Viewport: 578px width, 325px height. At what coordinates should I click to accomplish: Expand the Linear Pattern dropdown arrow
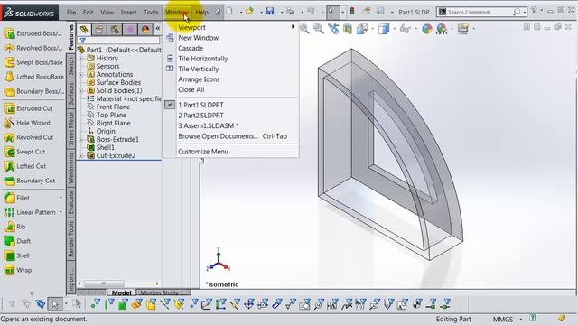tap(61, 212)
